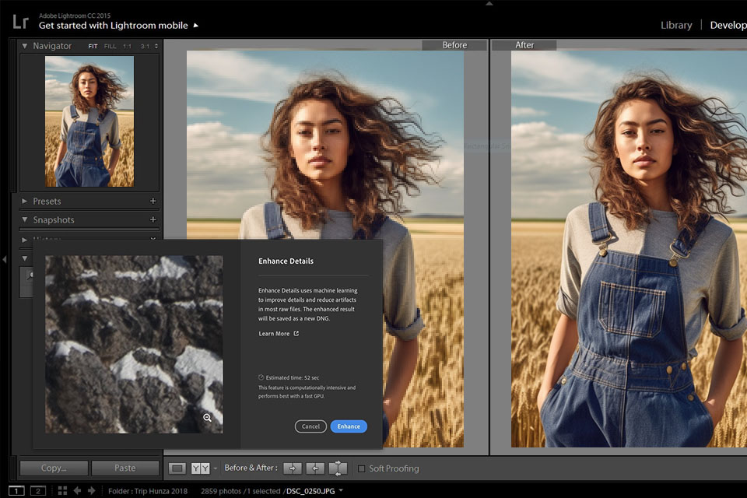The height and width of the screenshot is (498, 747).
Task: Set Navigator zoom to 1:1
Action: coord(127,46)
